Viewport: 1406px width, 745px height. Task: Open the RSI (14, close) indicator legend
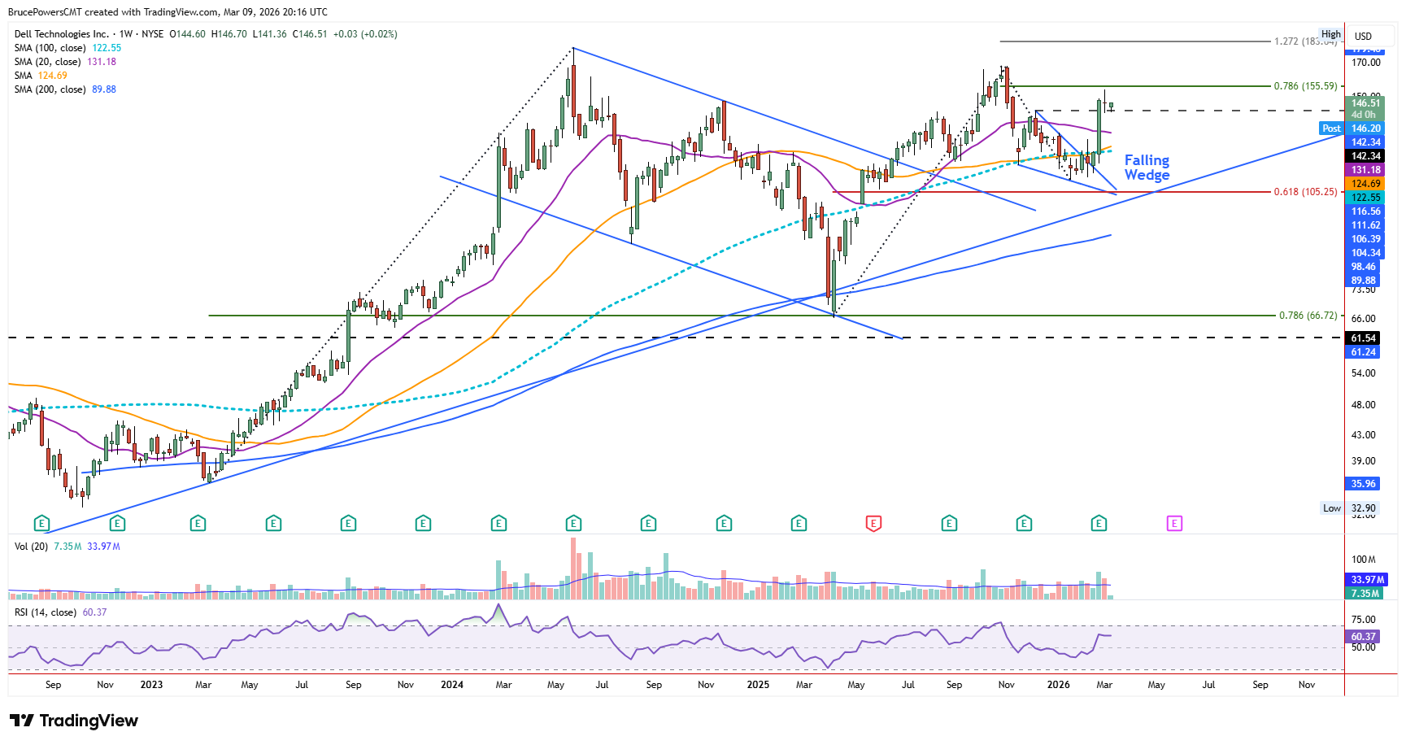click(46, 612)
